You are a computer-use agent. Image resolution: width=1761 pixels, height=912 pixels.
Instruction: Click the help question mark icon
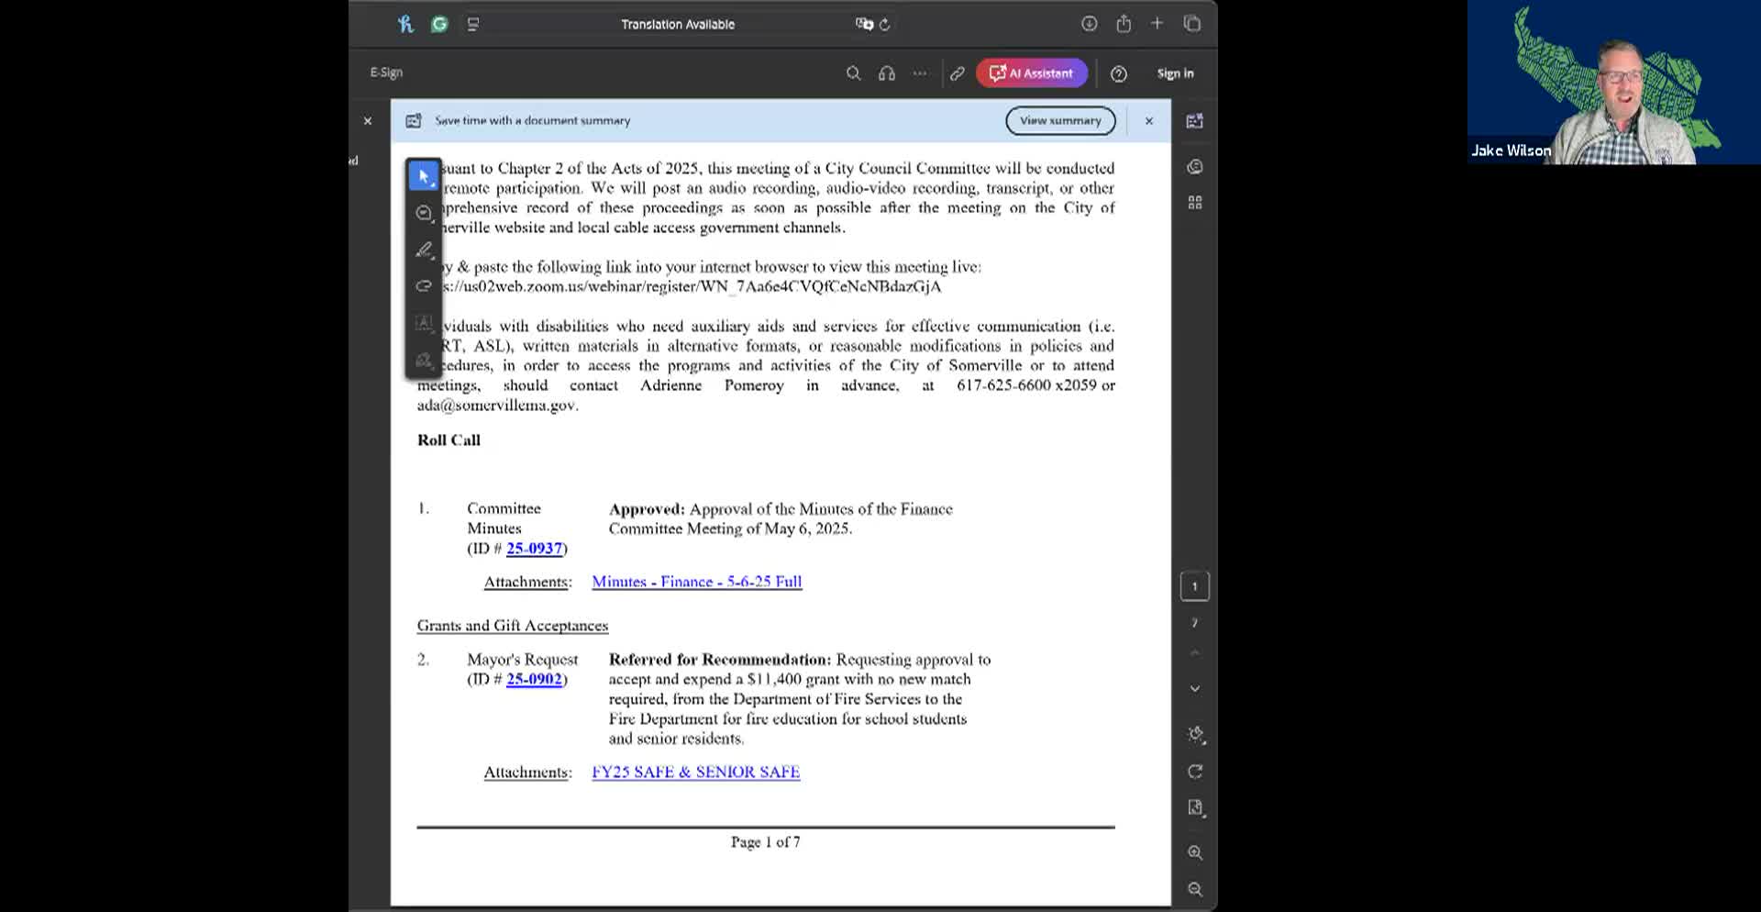[1119, 73]
